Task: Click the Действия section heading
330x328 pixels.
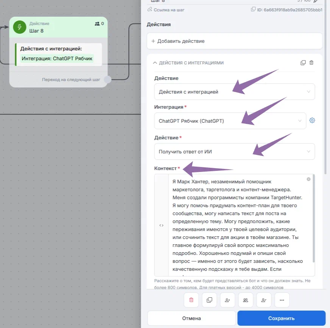Action: (x=159, y=25)
